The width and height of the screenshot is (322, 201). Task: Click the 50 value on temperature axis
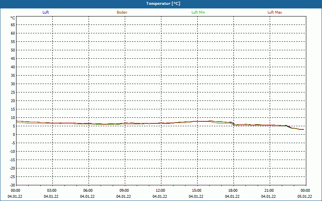(x=13, y=50)
